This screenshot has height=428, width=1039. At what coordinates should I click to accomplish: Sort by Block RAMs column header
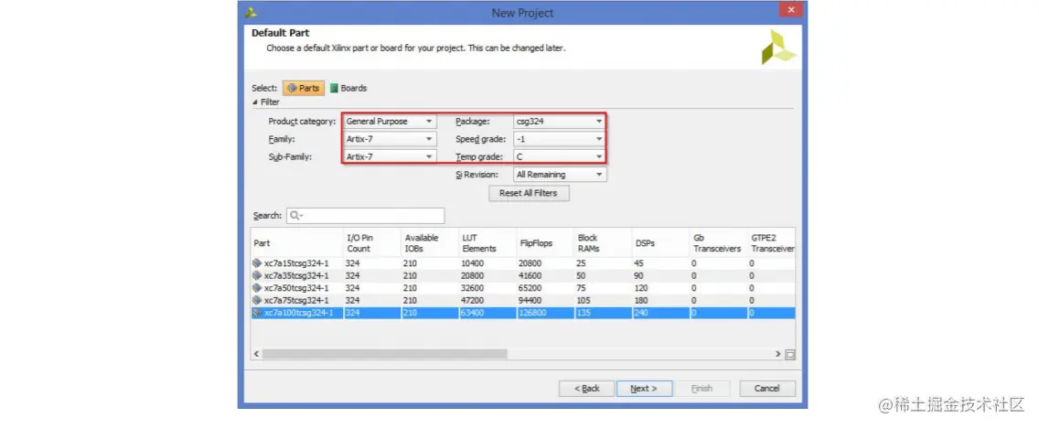click(x=603, y=243)
